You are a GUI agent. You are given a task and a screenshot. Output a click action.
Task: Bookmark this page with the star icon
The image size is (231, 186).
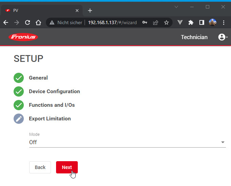coord(166,22)
